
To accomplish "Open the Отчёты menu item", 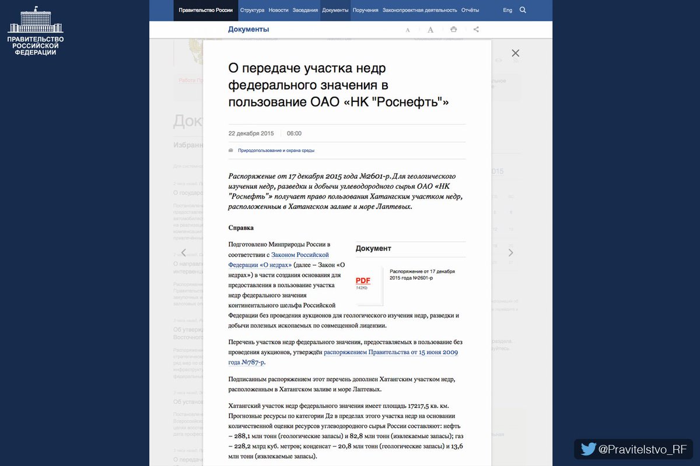I will click(x=470, y=10).
